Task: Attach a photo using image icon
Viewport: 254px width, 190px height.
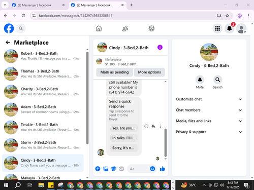Action: tap(106, 169)
